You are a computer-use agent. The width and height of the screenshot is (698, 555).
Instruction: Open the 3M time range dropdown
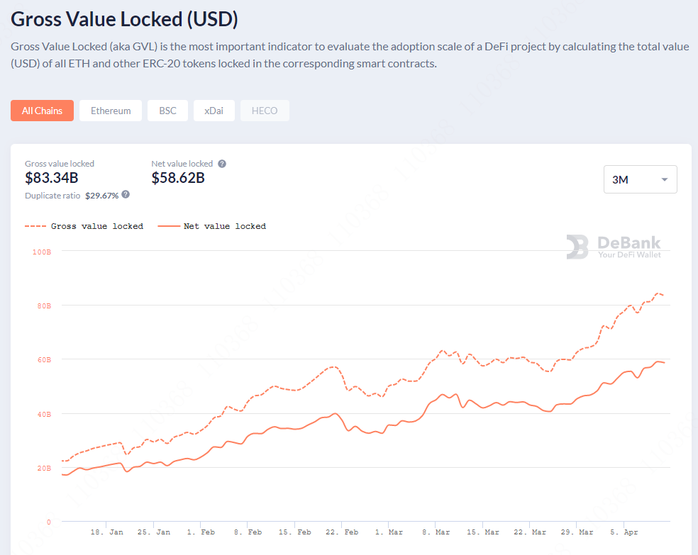640,179
